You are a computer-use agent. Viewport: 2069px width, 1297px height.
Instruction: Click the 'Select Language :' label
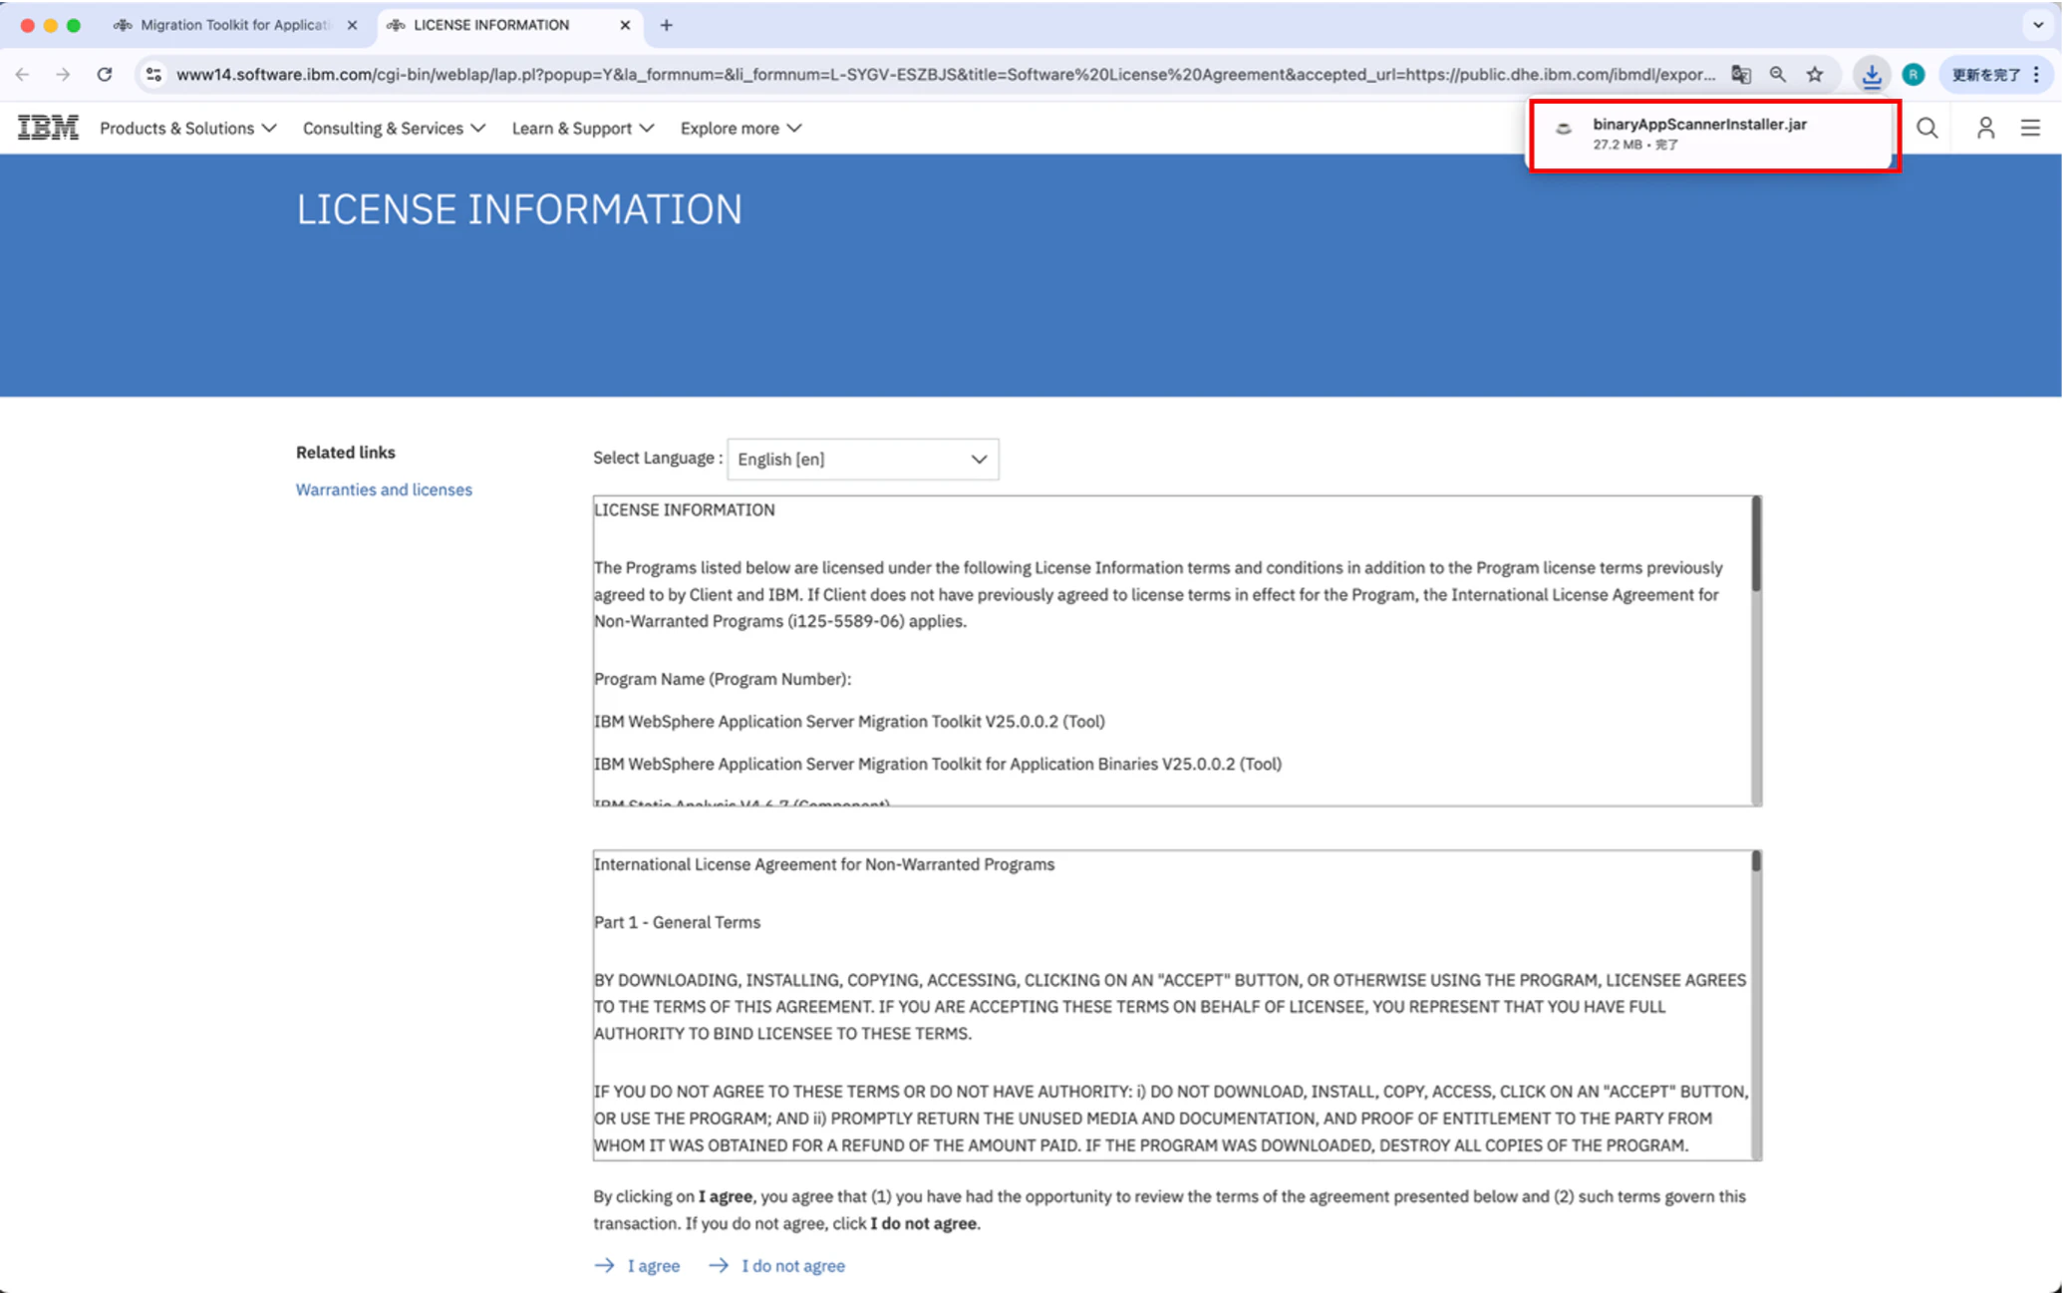point(658,459)
